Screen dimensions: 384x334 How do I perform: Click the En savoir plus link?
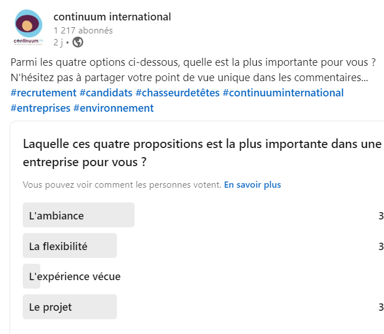point(252,185)
